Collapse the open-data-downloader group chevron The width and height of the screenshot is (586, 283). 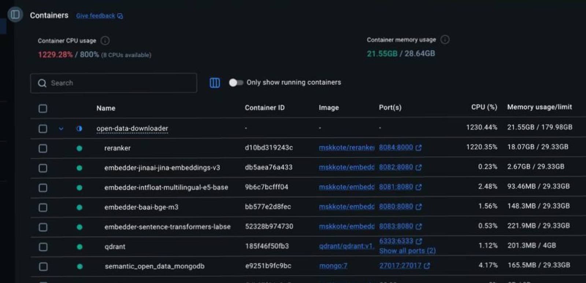[61, 129]
